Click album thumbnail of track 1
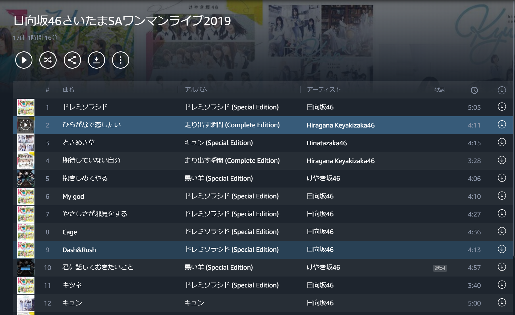 click(x=26, y=107)
